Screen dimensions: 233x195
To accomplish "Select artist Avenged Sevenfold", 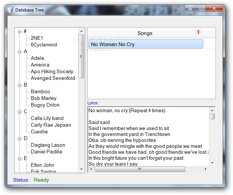I will click(x=53, y=78).
